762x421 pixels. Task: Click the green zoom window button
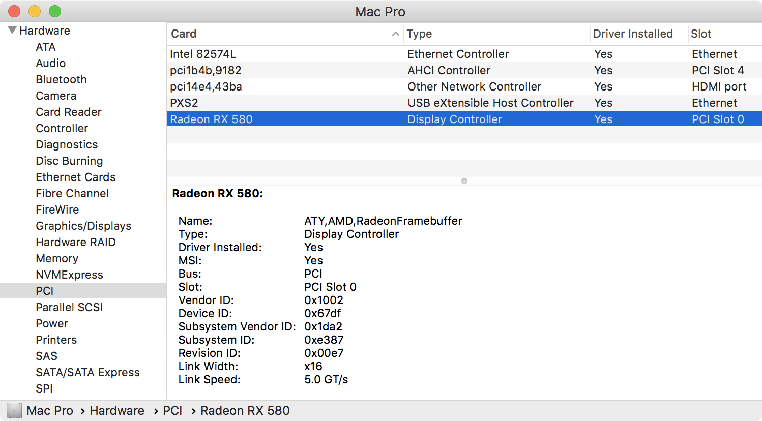point(55,11)
